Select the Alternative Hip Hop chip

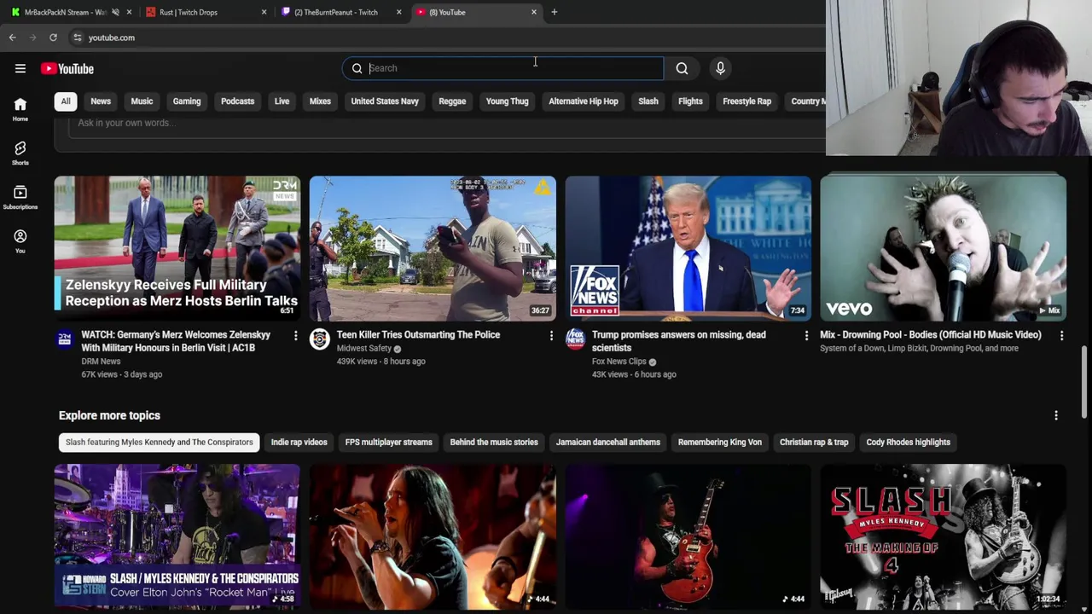click(x=584, y=101)
